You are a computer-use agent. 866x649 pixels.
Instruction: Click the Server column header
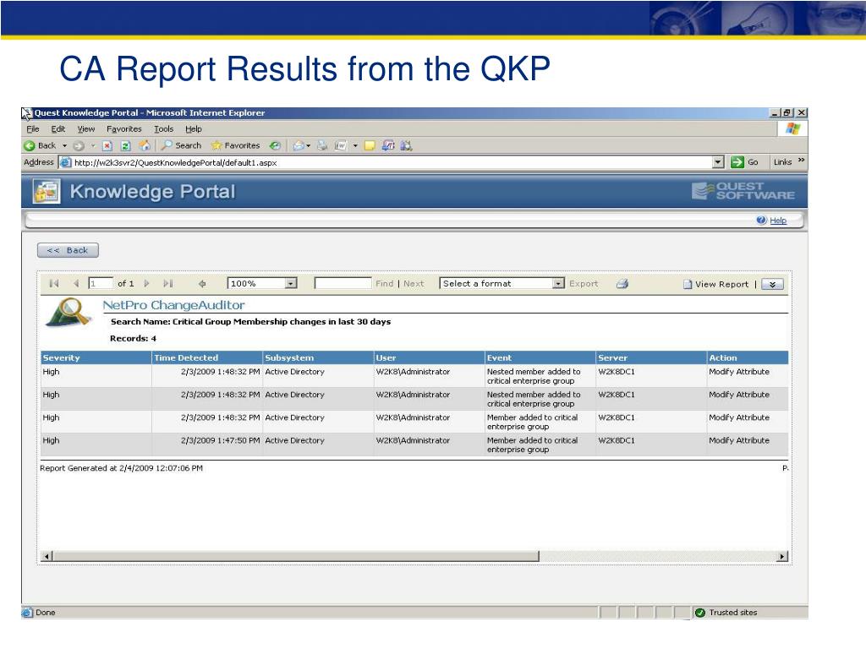point(651,357)
